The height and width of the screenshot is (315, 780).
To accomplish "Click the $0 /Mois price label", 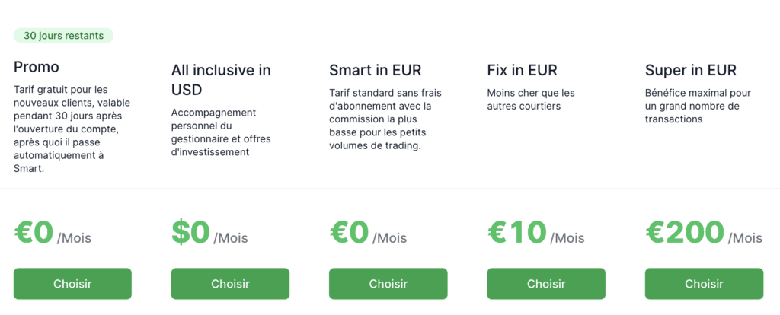I will point(209,233).
